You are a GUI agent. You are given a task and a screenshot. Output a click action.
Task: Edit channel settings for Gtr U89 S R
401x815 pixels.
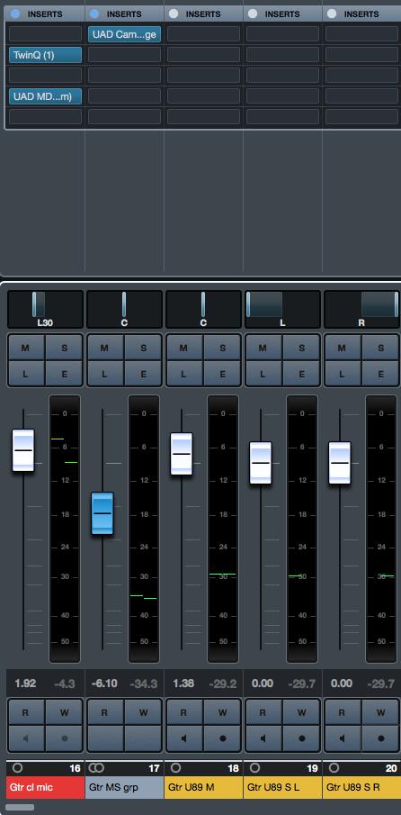(380, 374)
